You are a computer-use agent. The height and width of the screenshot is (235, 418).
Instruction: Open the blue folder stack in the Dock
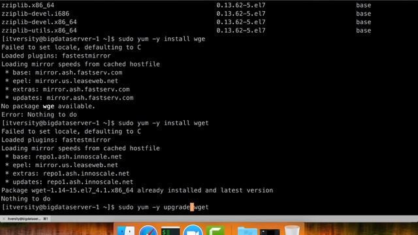coord(247,231)
